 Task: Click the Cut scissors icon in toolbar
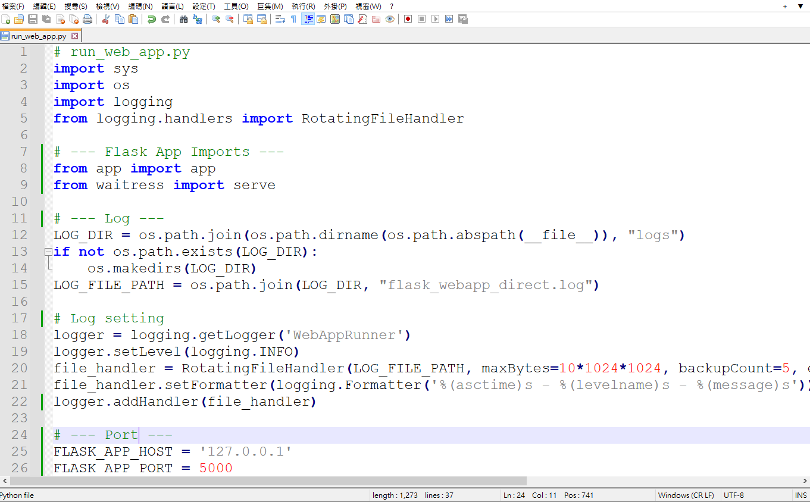coord(105,19)
